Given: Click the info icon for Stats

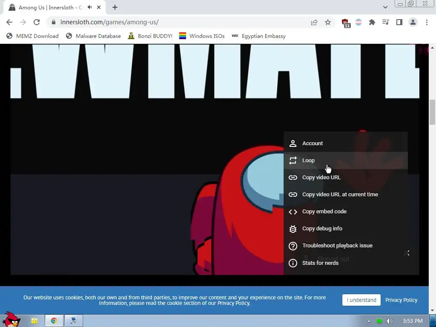Looking at the screenshot, I should (x=293, y=263).
